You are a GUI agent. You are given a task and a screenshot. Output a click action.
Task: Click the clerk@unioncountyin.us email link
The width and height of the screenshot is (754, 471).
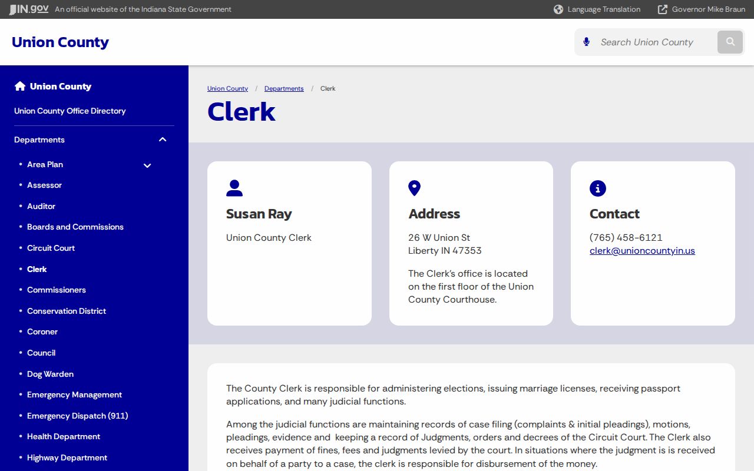(642, 251)
